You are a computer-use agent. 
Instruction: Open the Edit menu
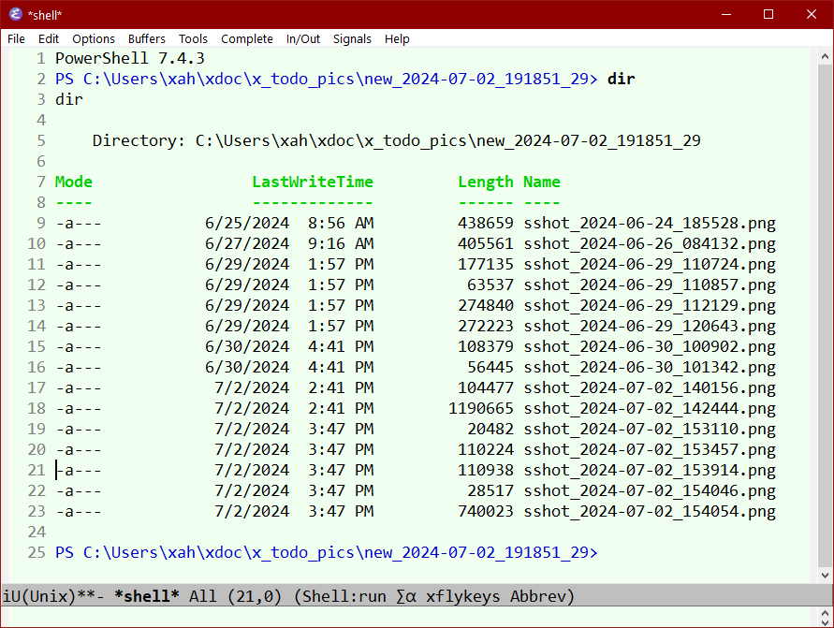[x=49, y=38]
